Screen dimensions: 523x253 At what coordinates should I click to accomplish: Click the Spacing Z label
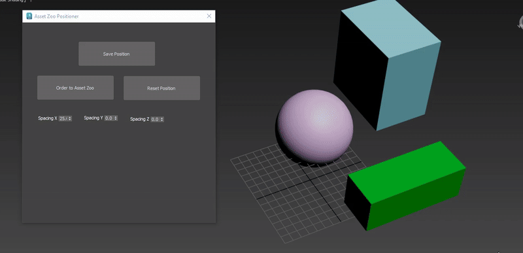coord(140,119)
